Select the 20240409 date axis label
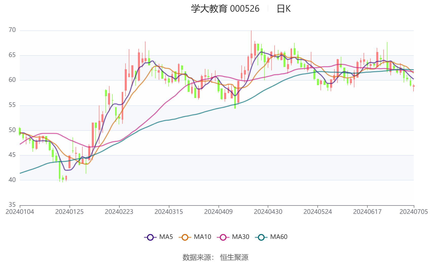The image size is (431, 262). 219,212
